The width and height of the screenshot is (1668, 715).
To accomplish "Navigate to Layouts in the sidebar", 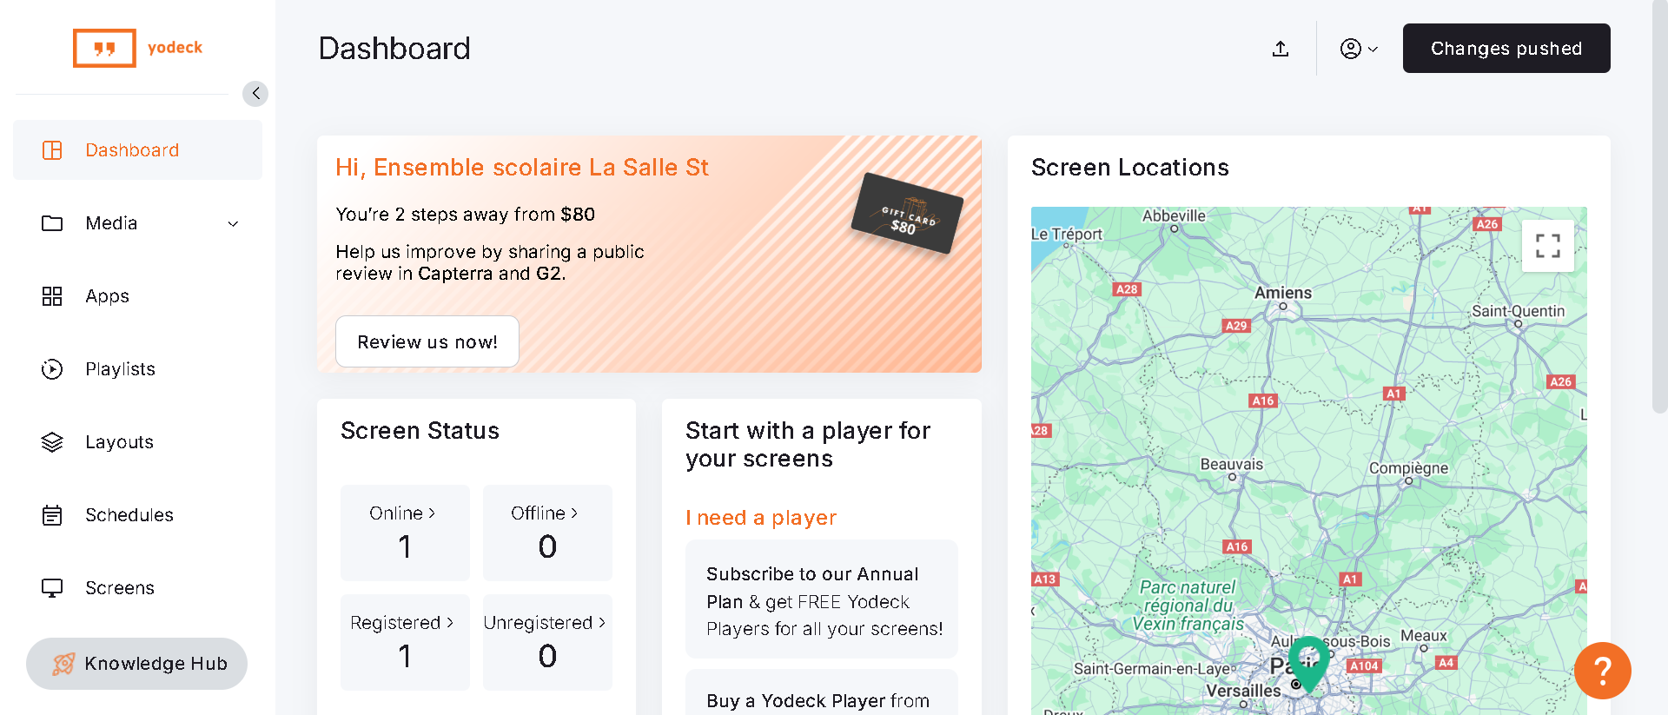I will click(119, 442).
